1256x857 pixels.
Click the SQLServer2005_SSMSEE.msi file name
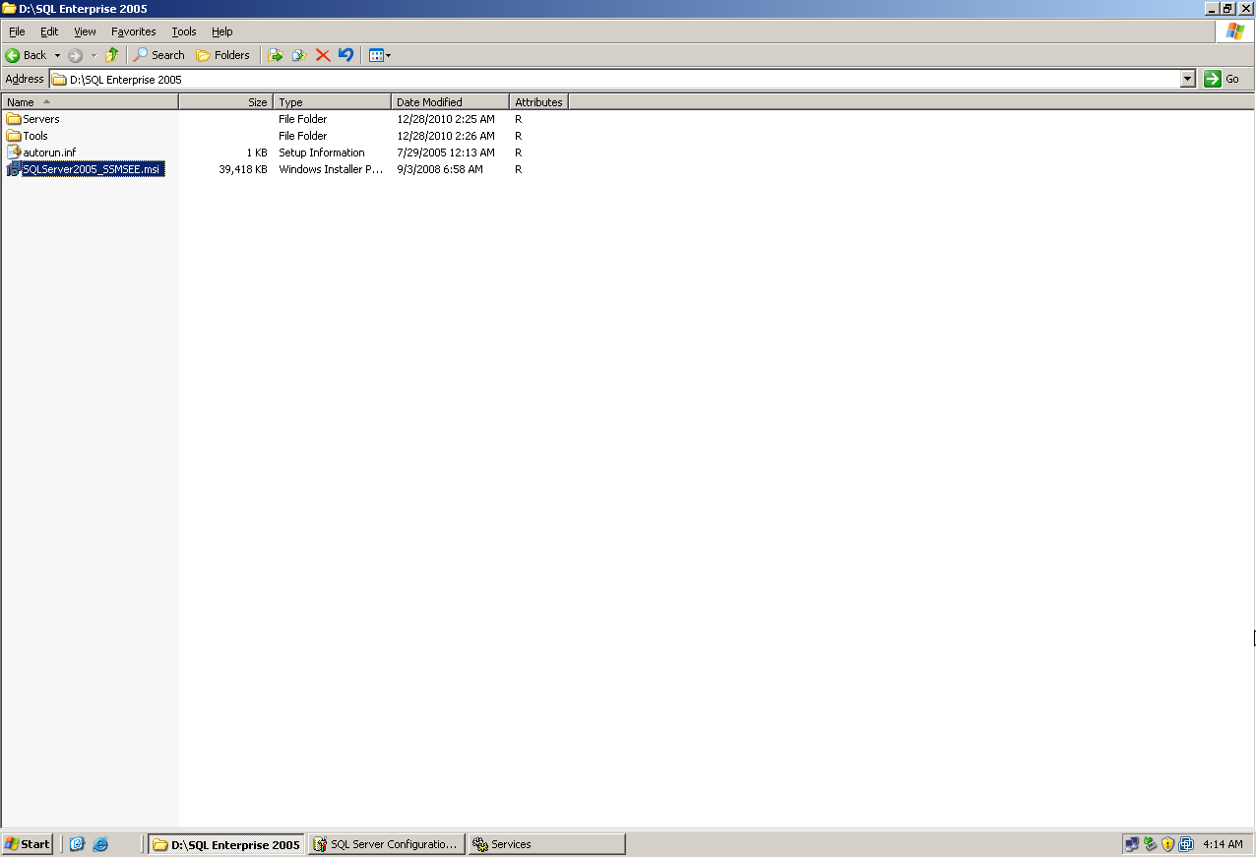point(93,169)
